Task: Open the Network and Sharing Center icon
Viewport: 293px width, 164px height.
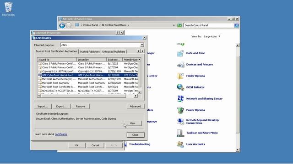Action: 180,98
